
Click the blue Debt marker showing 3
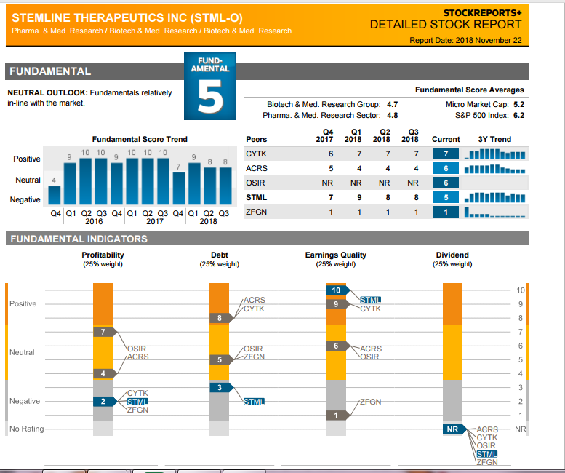click(222, 388)
